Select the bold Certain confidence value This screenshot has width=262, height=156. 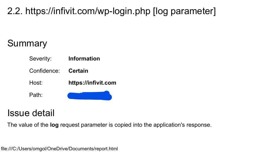coord(78,71)
